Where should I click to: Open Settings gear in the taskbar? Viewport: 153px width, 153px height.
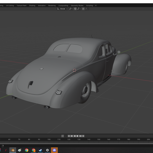pyautogui.click(x=47, y=150)
